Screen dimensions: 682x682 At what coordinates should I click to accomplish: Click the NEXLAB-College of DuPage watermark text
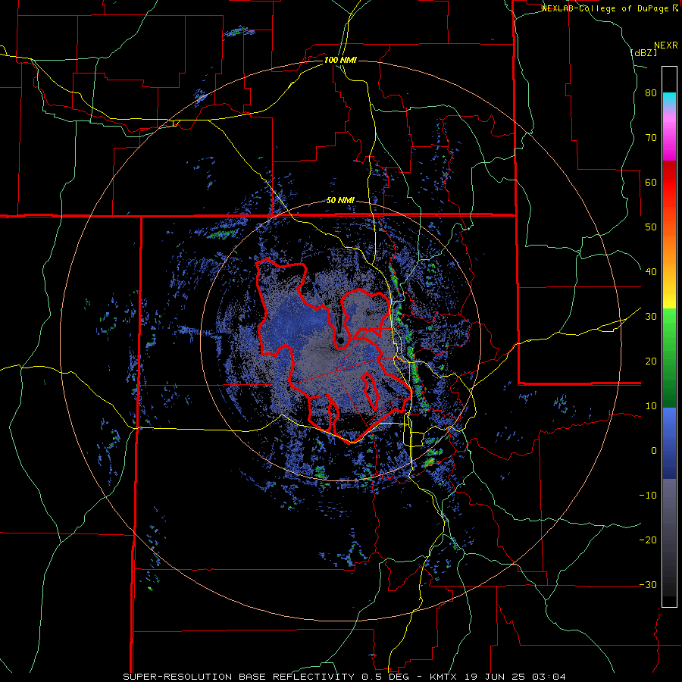[609, 8]
